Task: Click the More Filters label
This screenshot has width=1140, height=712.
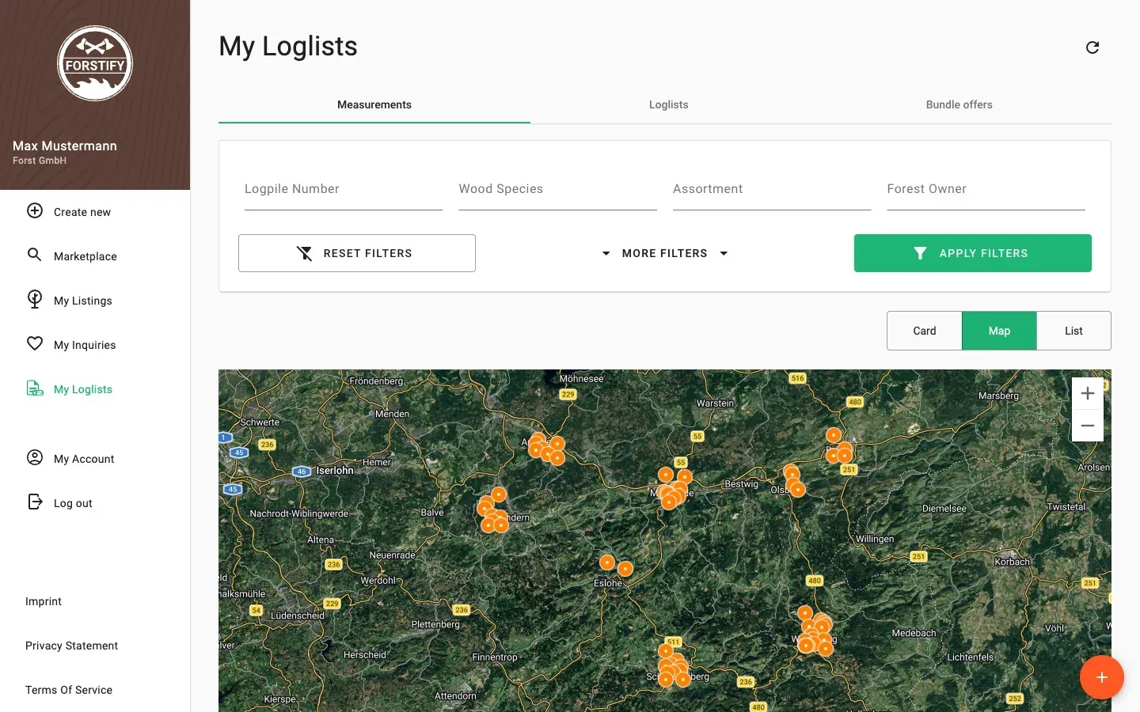Action: [x=665, y=253]
